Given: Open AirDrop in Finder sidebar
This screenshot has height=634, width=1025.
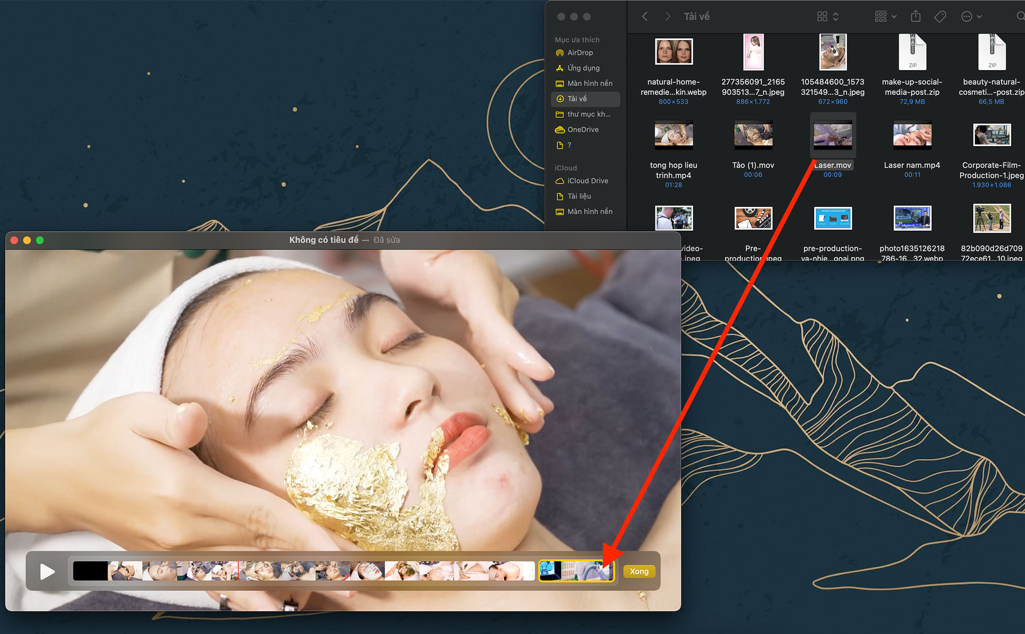Looking at the screenshot, I should point(580,52).
